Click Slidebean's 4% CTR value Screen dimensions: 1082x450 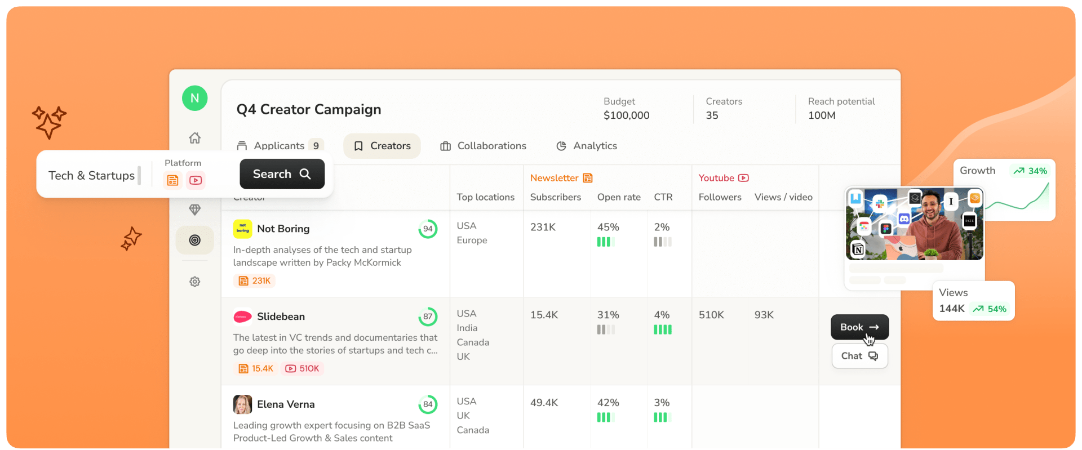(662, 315)
